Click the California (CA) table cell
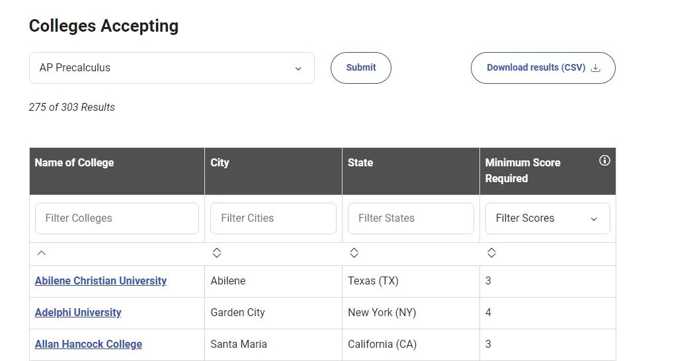This screenshot has width=697, height=361. point(382,345)
